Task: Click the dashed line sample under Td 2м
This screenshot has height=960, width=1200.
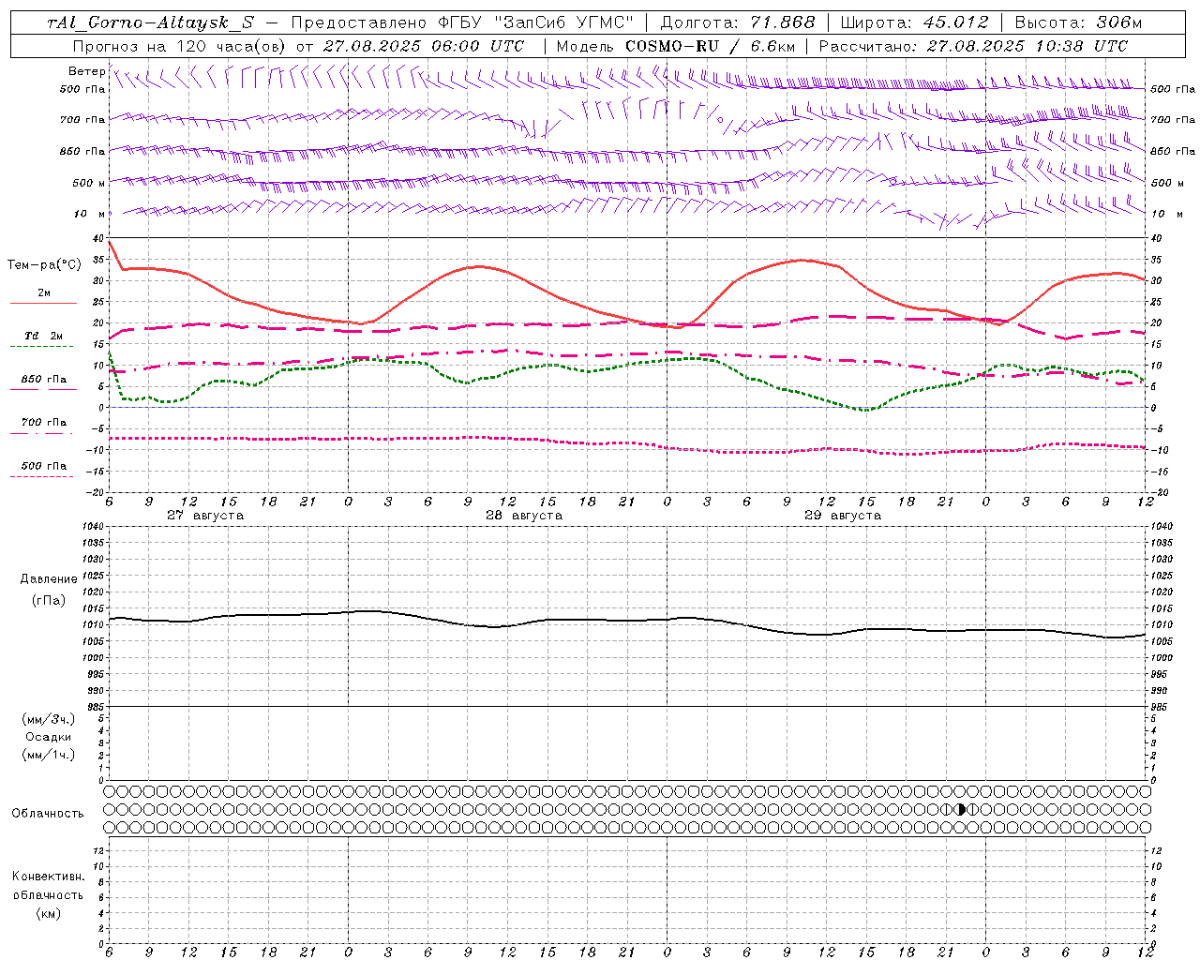Action: click(x=41, y=347)
